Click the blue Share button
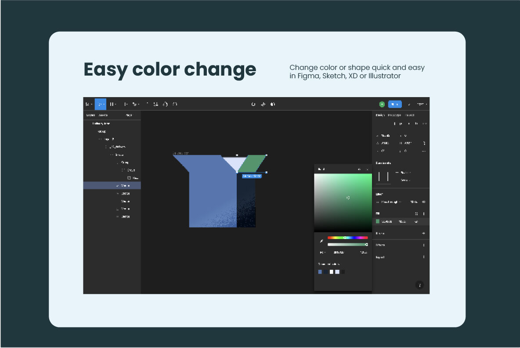 (x=395, y=104)
